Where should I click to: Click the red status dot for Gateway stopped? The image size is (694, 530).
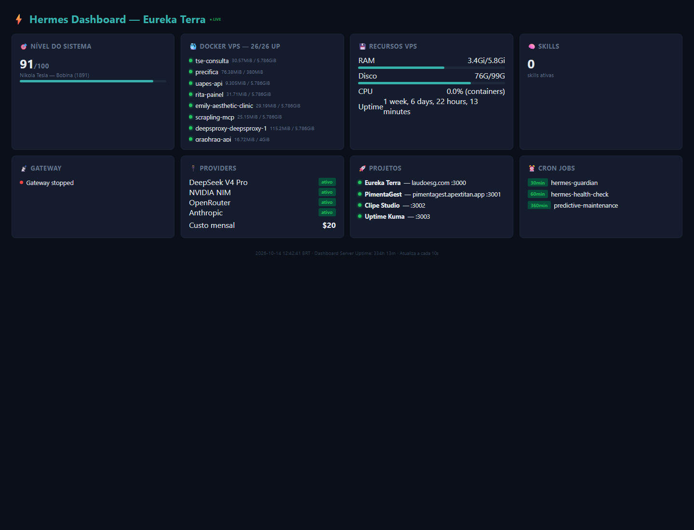click(22, 183)
